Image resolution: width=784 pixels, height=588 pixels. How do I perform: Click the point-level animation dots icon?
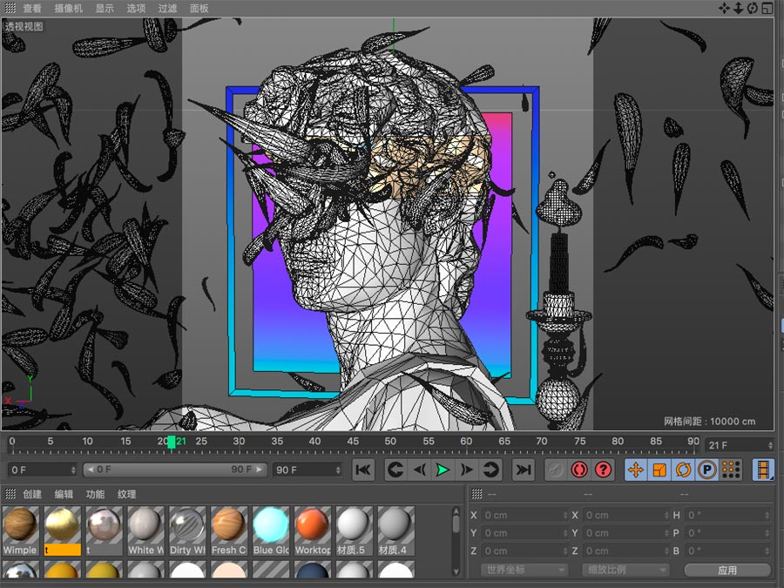point(729,470)
